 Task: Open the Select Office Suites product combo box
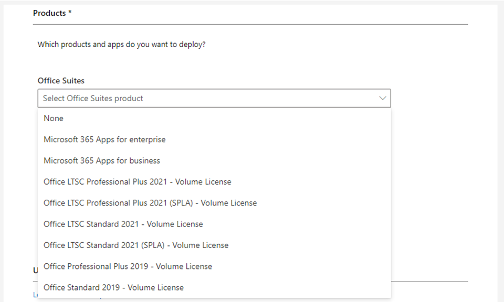(214, 98)
